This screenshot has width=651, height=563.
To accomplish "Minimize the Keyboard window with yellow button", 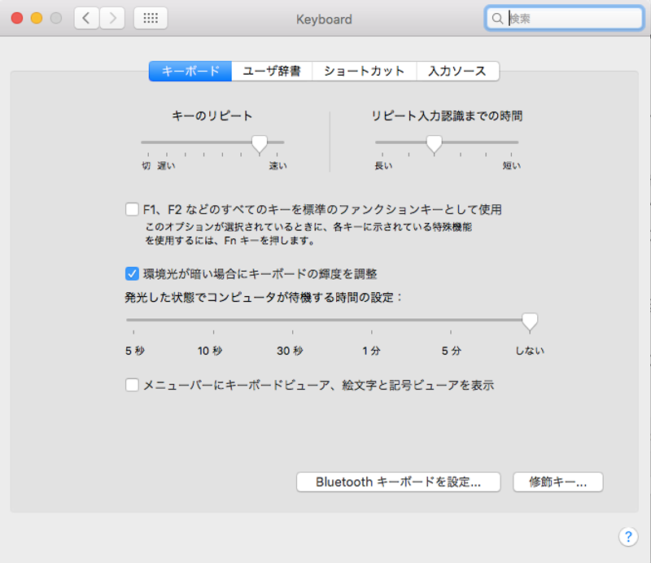I will point(37,18).
